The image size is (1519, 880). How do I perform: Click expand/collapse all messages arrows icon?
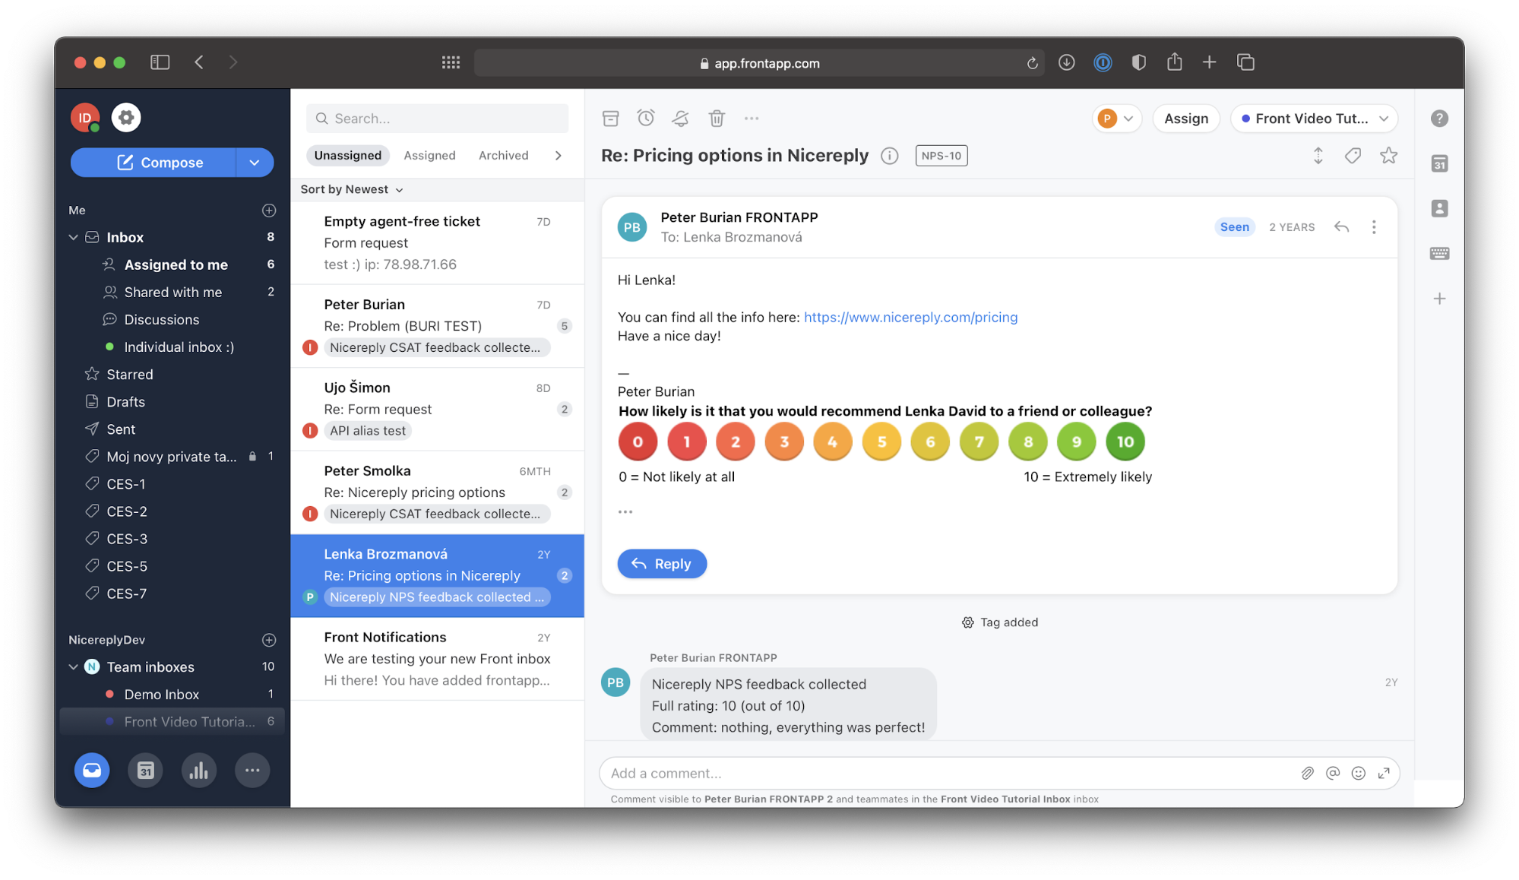pyautogui.click(x=1318, y=156)
